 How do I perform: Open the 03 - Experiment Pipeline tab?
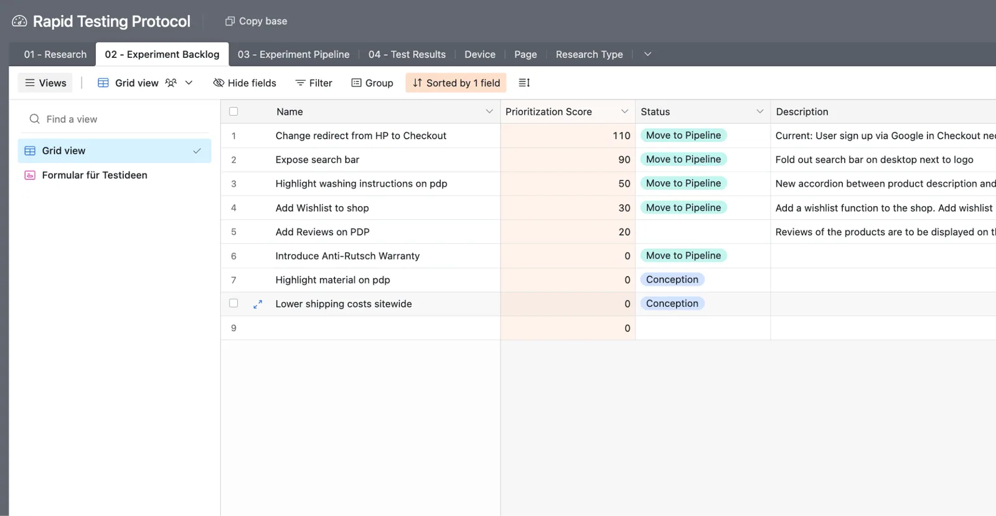coord(293,54)
